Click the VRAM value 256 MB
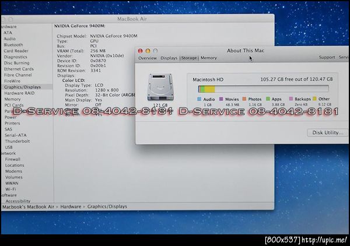This screenshot has height=246, width=350. pyautogui.click(x=98, y=51)
